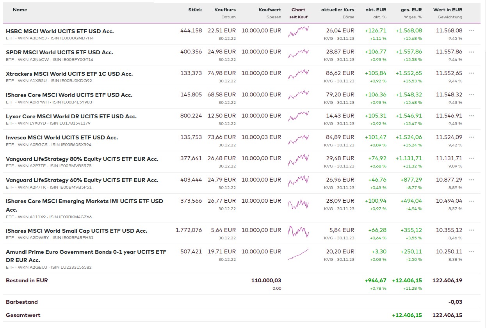
Task: View the Amundi Prime Euro Government Bonds sparkline chart
Action: (298, 254)
